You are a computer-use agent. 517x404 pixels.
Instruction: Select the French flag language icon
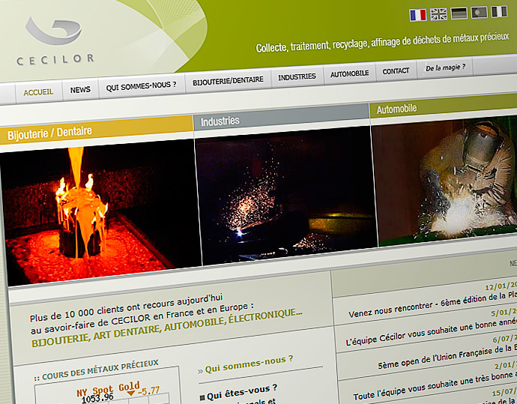(418, 15)
